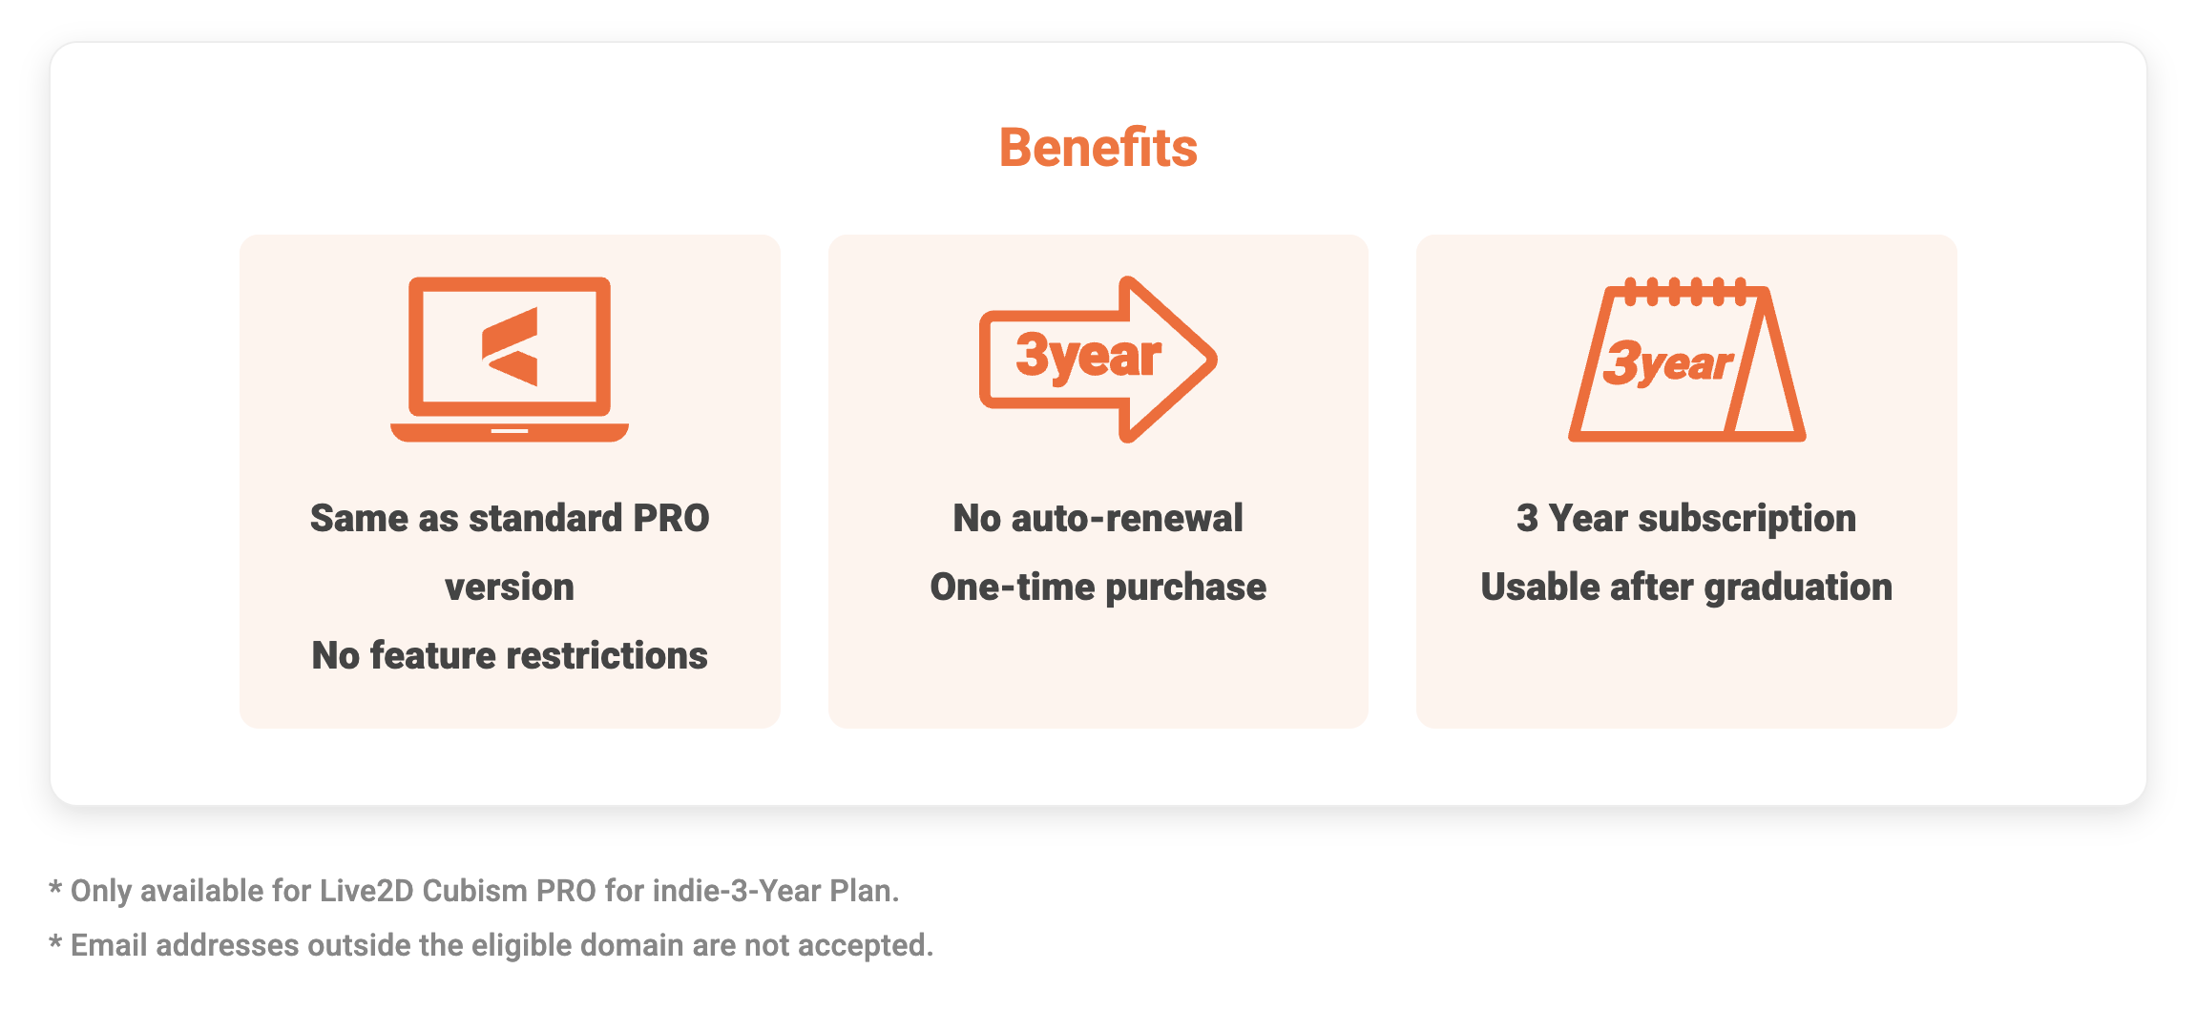Click the Benefits heading
Viewport: 2196px width, 1010px height.
1098,148
